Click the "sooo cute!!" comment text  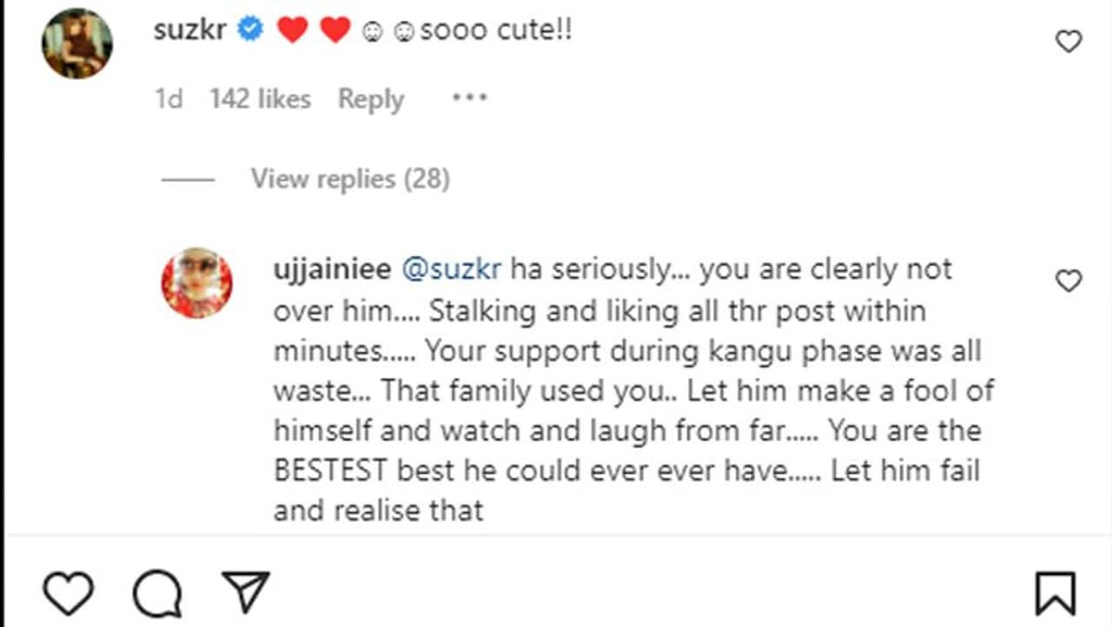tap(496, 30)
